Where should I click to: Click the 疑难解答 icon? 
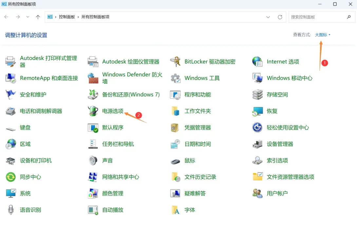[175, 193]
